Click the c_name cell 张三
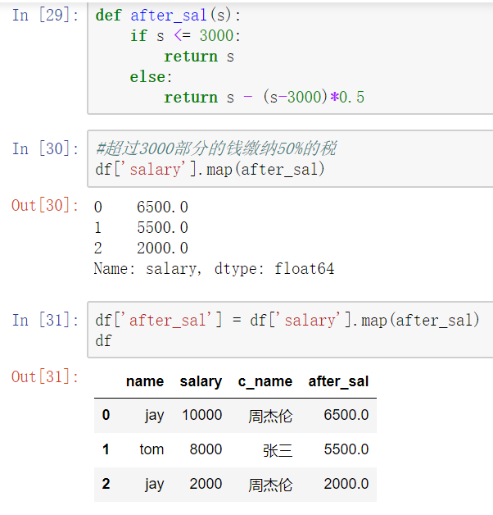493x515 pixels. click(278, 450)
